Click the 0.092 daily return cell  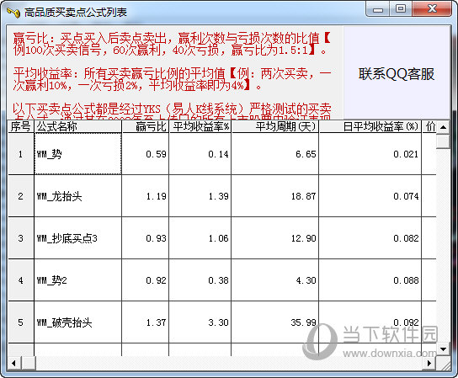[x=370, y=322]
